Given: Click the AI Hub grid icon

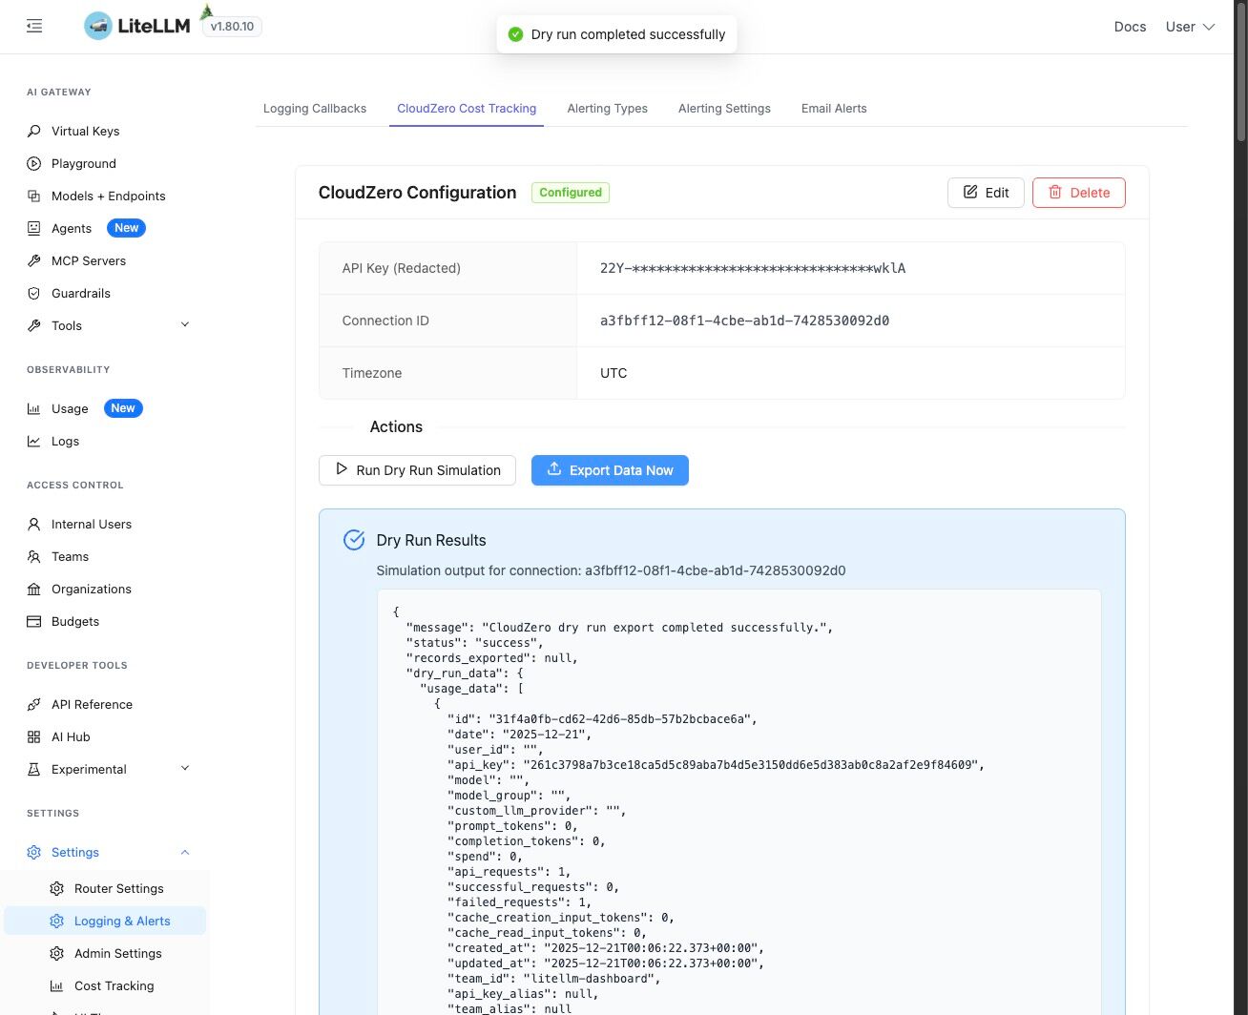Looking at the screenshot, I should (x=34, y=736).
